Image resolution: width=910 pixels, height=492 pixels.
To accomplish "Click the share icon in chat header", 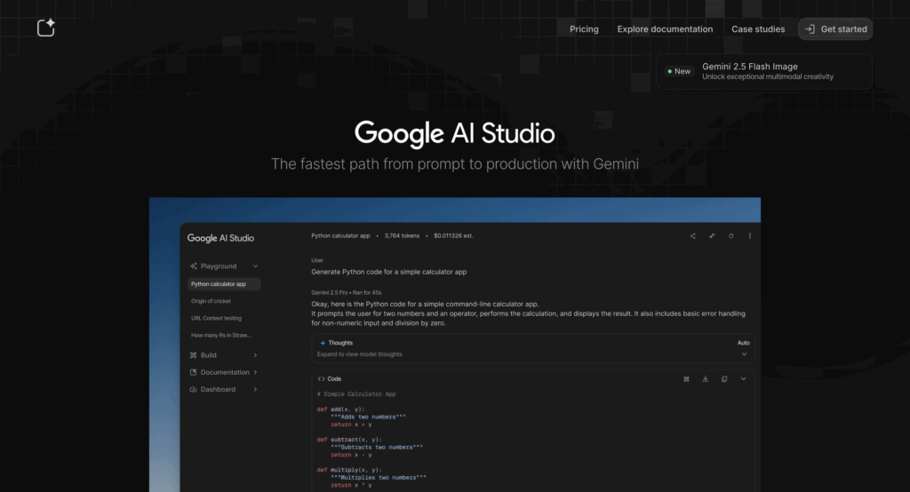I will point(693,236).
